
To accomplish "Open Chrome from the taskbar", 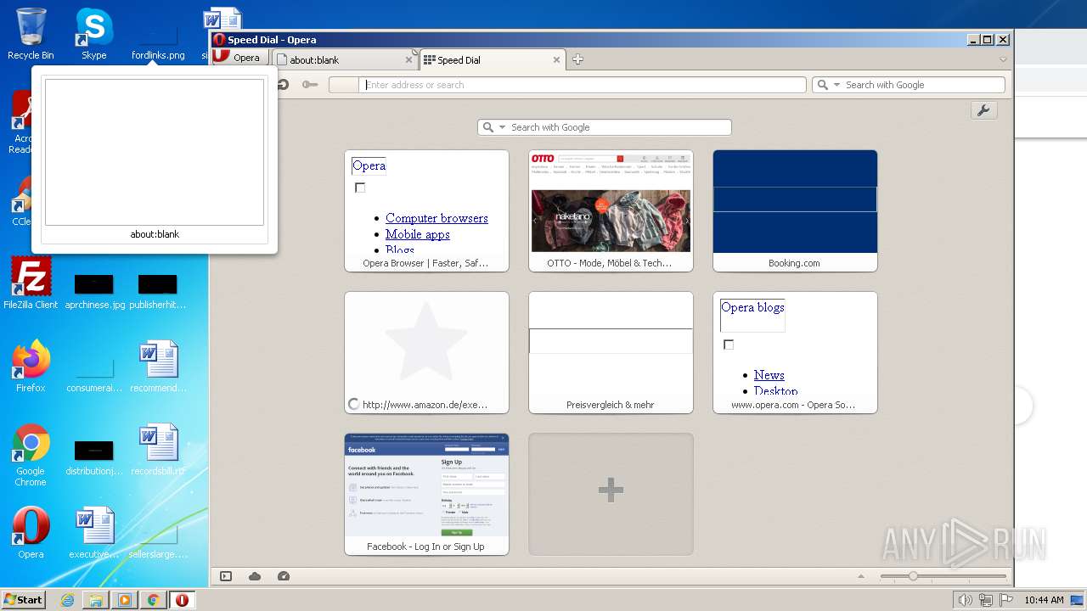I will [154, 600].
